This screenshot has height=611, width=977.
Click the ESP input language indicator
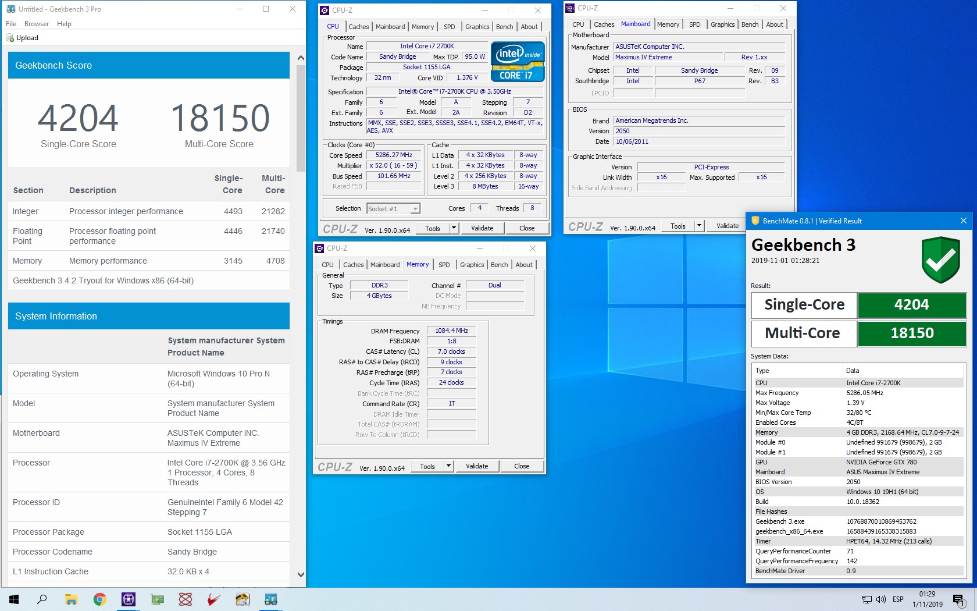point(898,599)
